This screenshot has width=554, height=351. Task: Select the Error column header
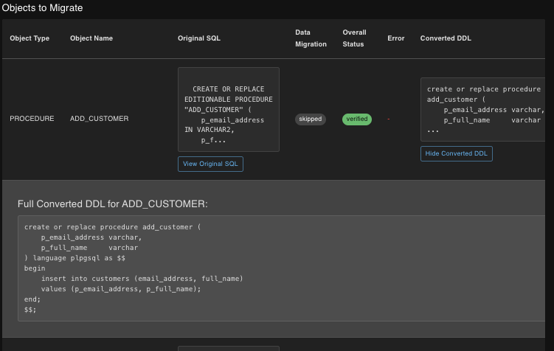[396, 38]
